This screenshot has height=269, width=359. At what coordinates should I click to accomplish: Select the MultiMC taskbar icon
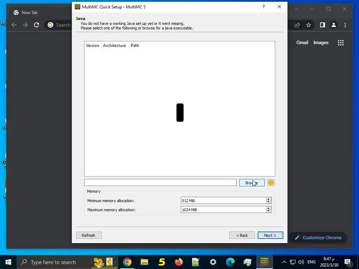click(264, 262)
